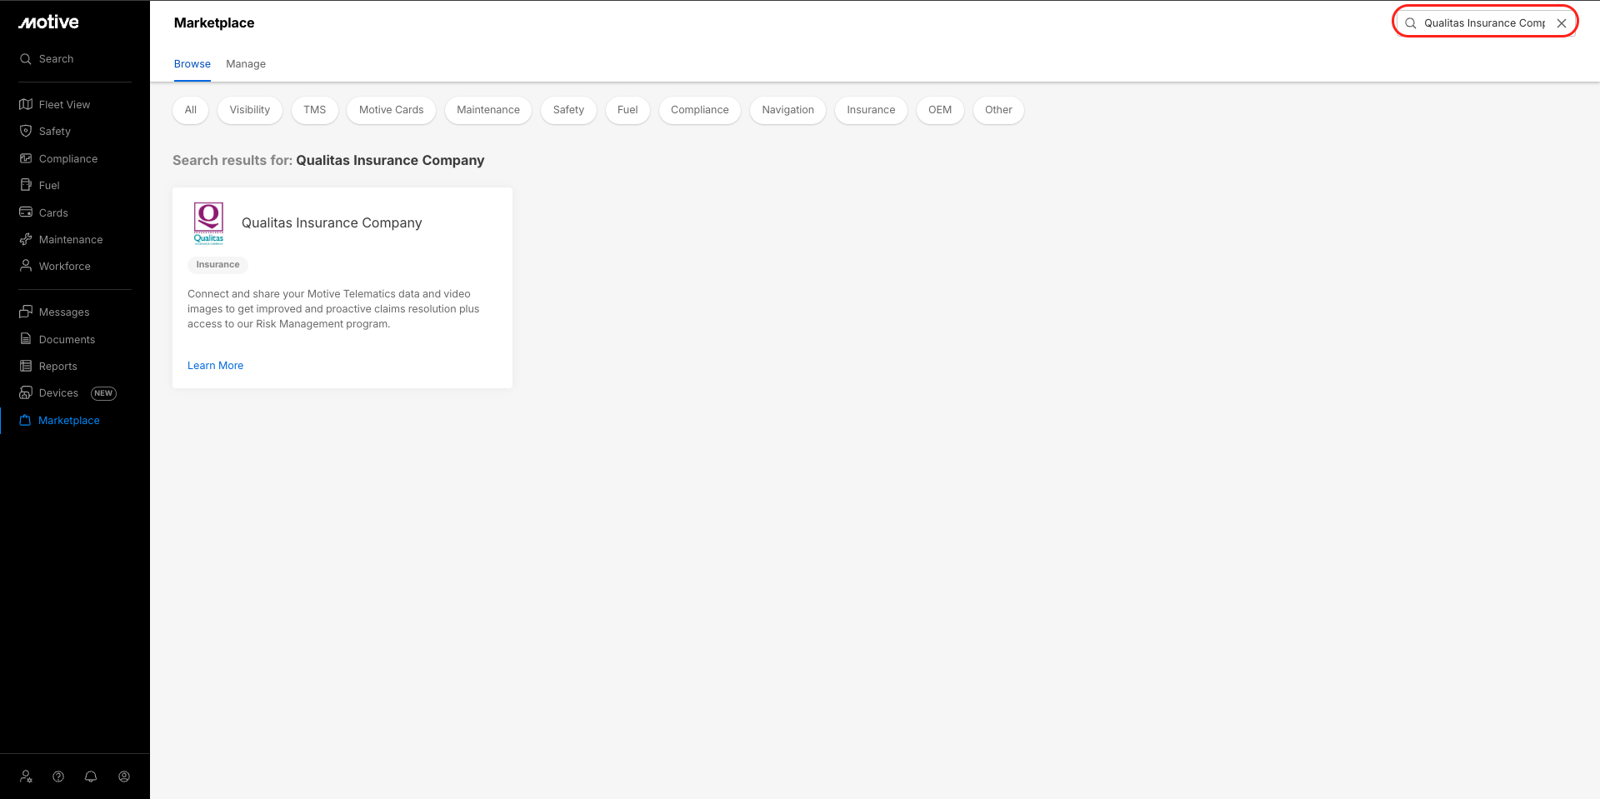Filter marketplace by OEM

(x=940, y=110)
